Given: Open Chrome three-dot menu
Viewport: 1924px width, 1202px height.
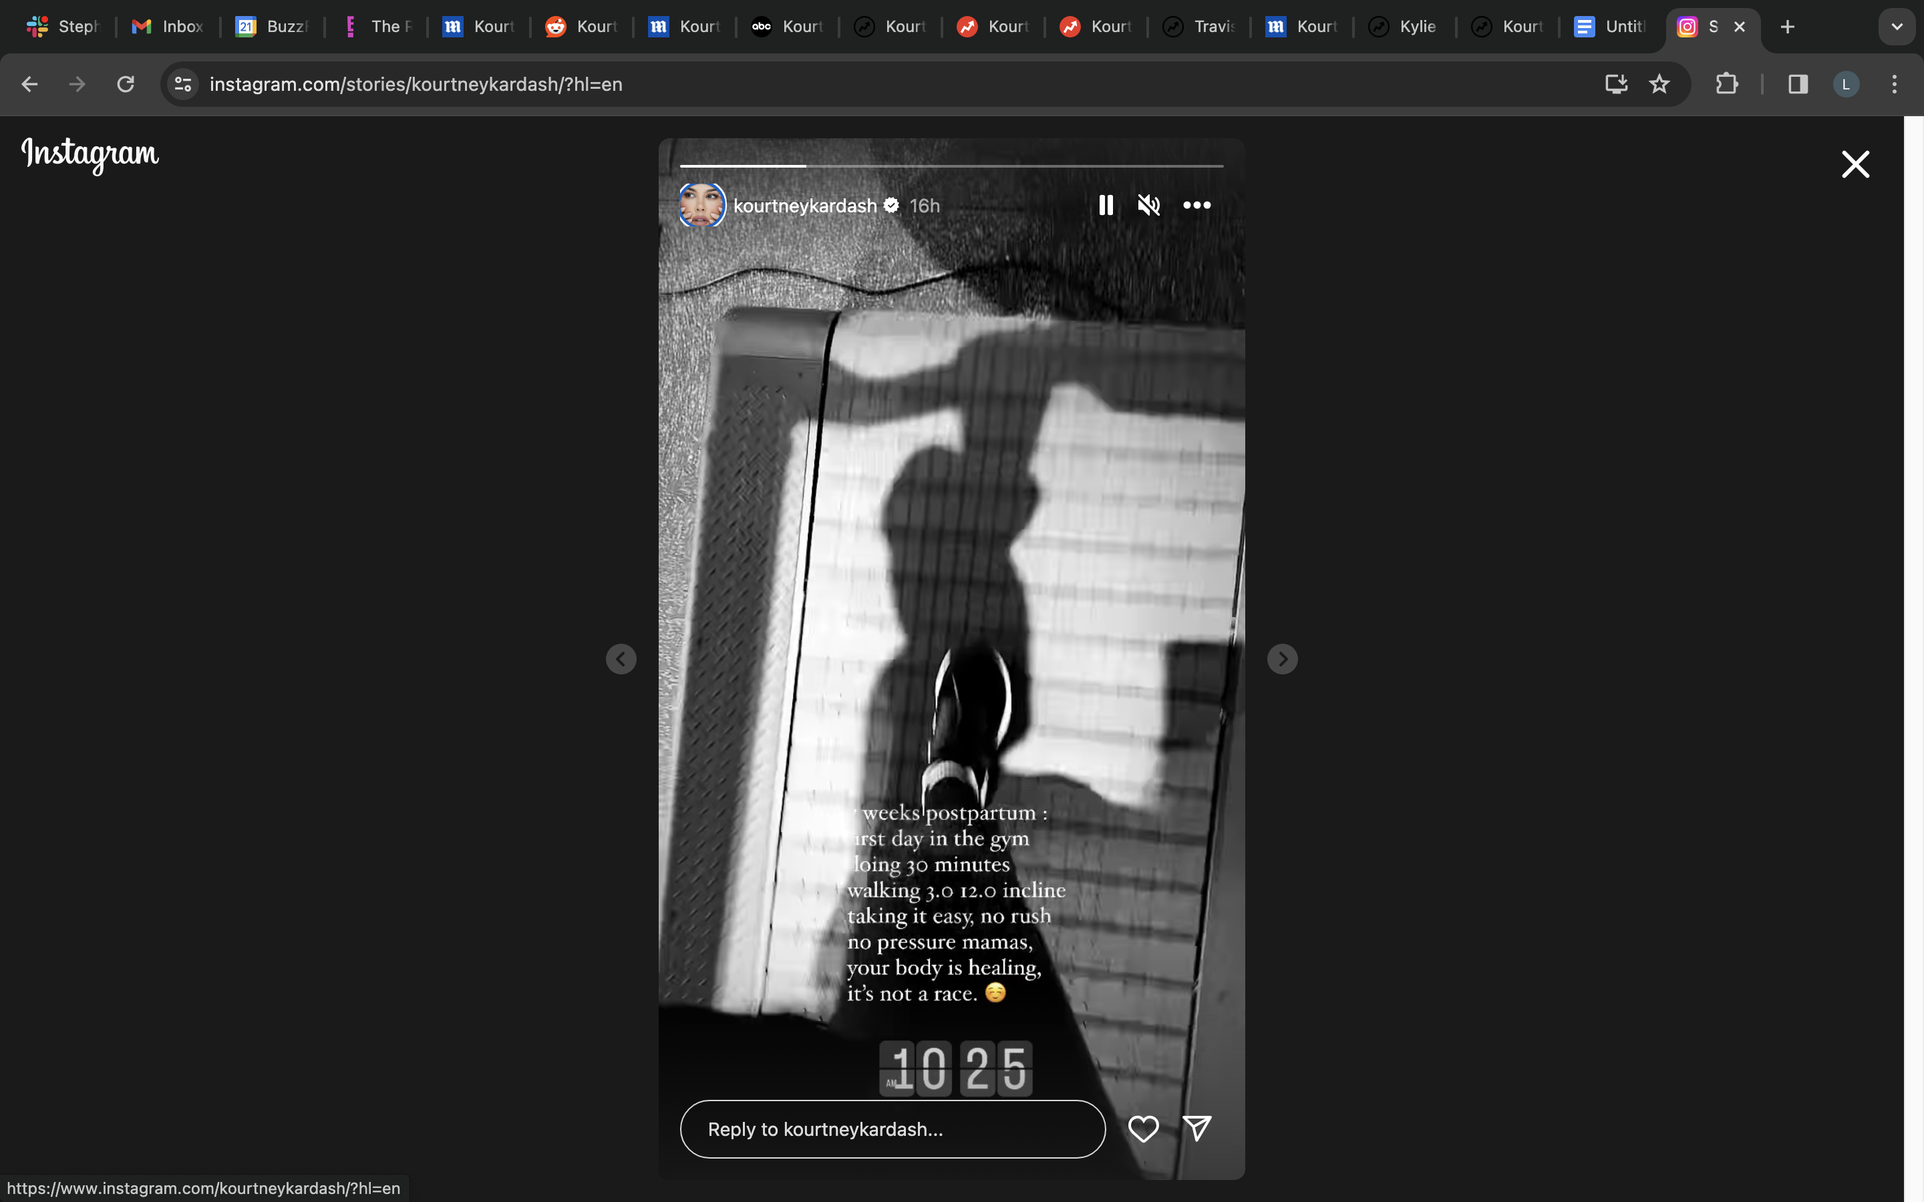Looking at the screenshot, I should (1895, 84).
